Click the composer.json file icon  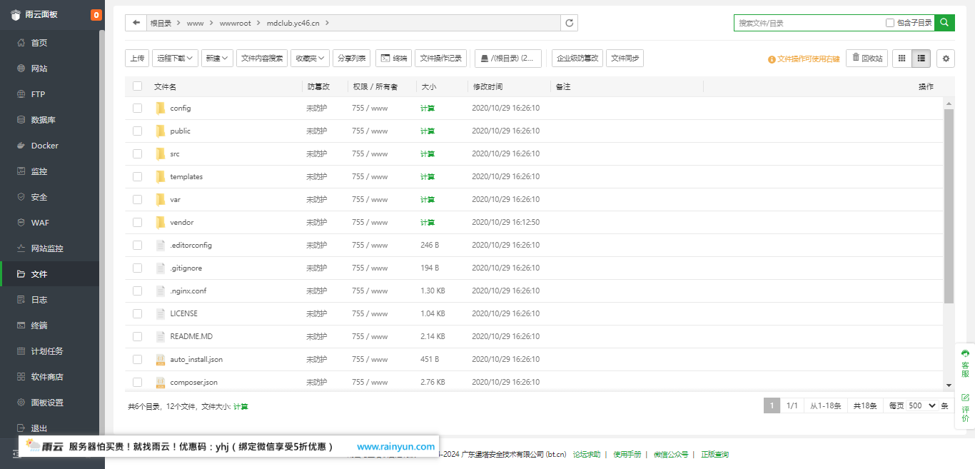pos(161,383)
